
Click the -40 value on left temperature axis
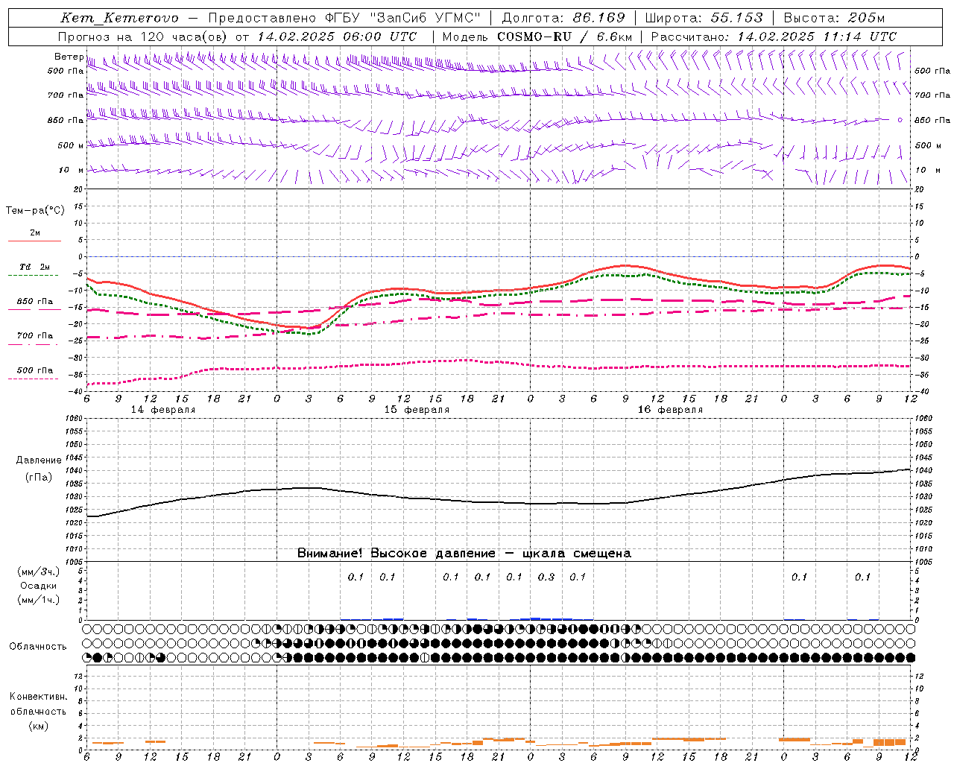coord(77,392)
